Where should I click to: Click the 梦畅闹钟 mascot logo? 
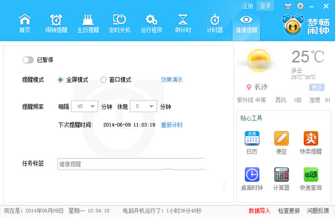[x=293, y=25]
